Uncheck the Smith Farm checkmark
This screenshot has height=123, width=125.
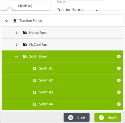click(x=119, y=57)
